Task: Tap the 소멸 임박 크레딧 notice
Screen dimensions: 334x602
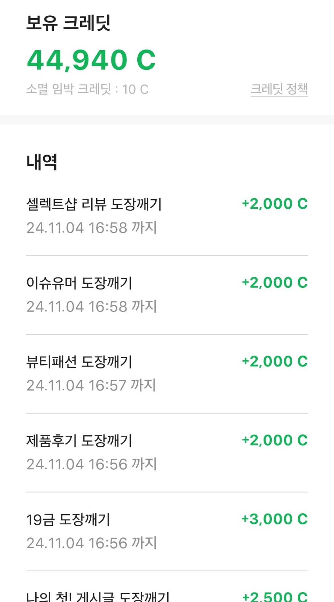Action: pyautogui.click(x=87, y=89)
